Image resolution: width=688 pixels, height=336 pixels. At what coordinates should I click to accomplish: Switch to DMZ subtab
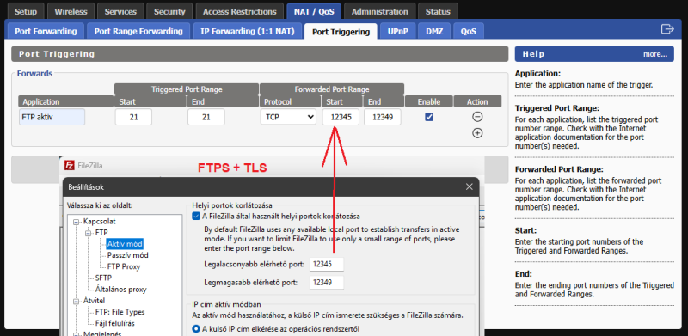coord(434,32)
